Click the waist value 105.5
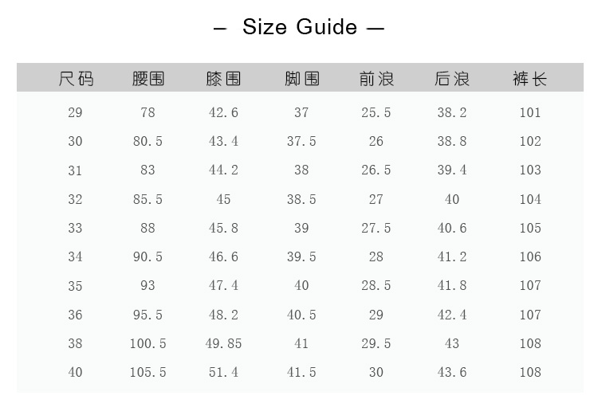The height and width of the screenshot is (415, 598). pyautogui.click(x=148, y=372)
